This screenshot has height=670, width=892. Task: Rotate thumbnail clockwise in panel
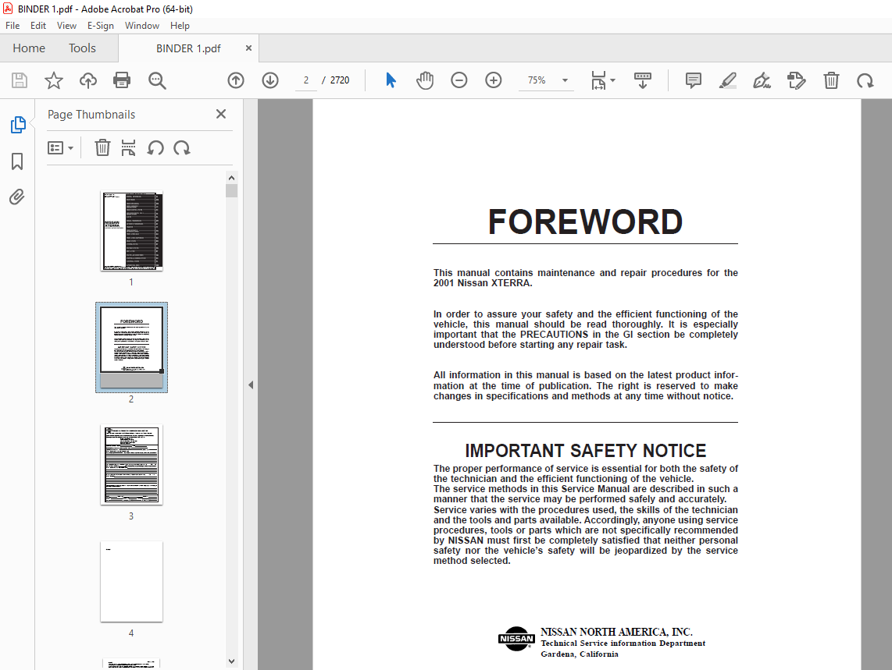pyautogui.click(x=181, y=147)
